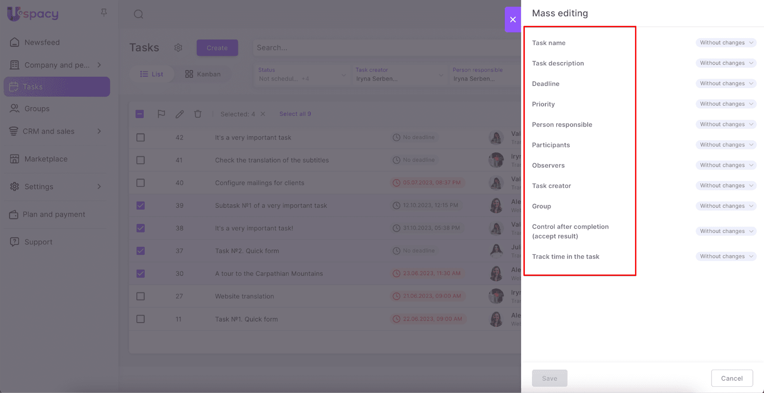Click the pin icon next to Uspacy logo
Image resolution: width=764 pixels, height=393 pixels.
[x=104, y=13]
